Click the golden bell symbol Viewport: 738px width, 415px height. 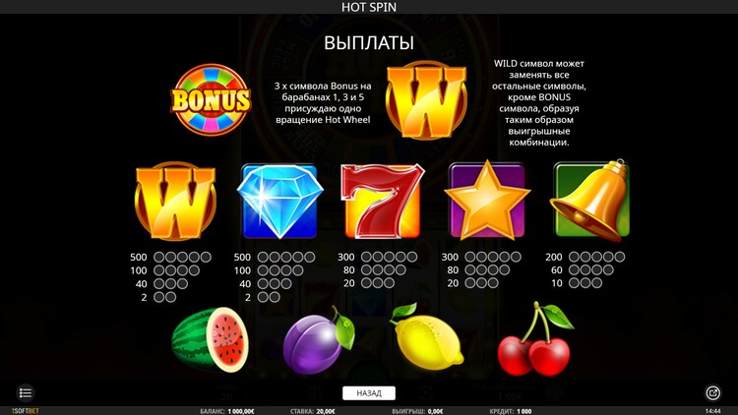click(591, 200)
